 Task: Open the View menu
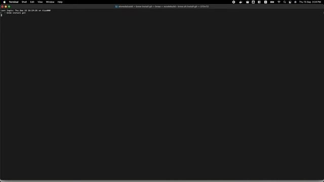pos(40,2)
